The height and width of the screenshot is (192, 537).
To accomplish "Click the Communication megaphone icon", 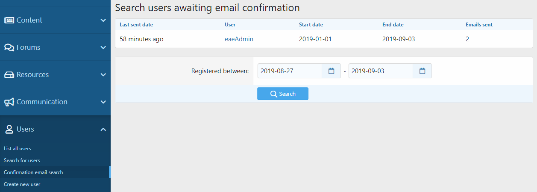I will (9, 102).
